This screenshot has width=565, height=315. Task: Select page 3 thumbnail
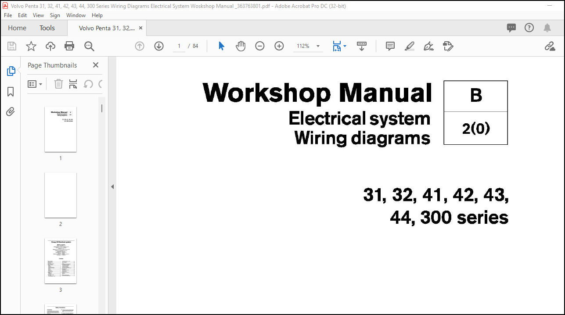(x=61, y=261)
